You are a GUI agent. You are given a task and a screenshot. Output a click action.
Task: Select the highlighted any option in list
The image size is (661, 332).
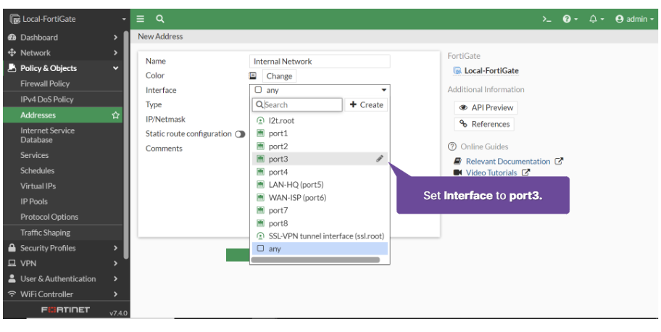click(x=320, y=249)
